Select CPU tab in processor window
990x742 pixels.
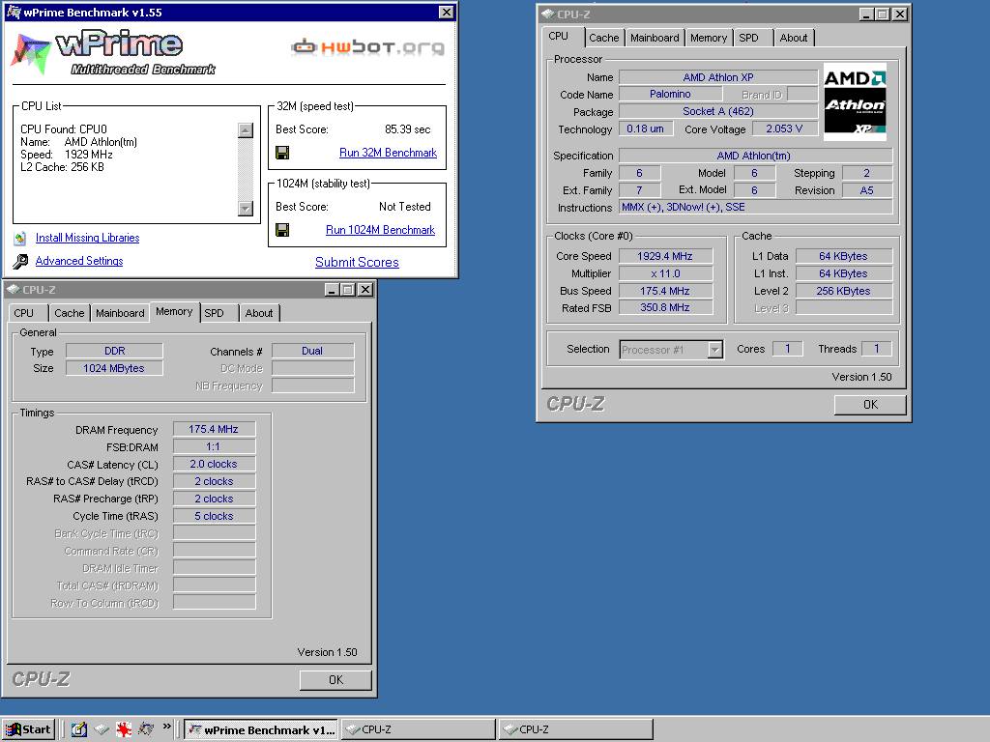[x=562, y=36]
